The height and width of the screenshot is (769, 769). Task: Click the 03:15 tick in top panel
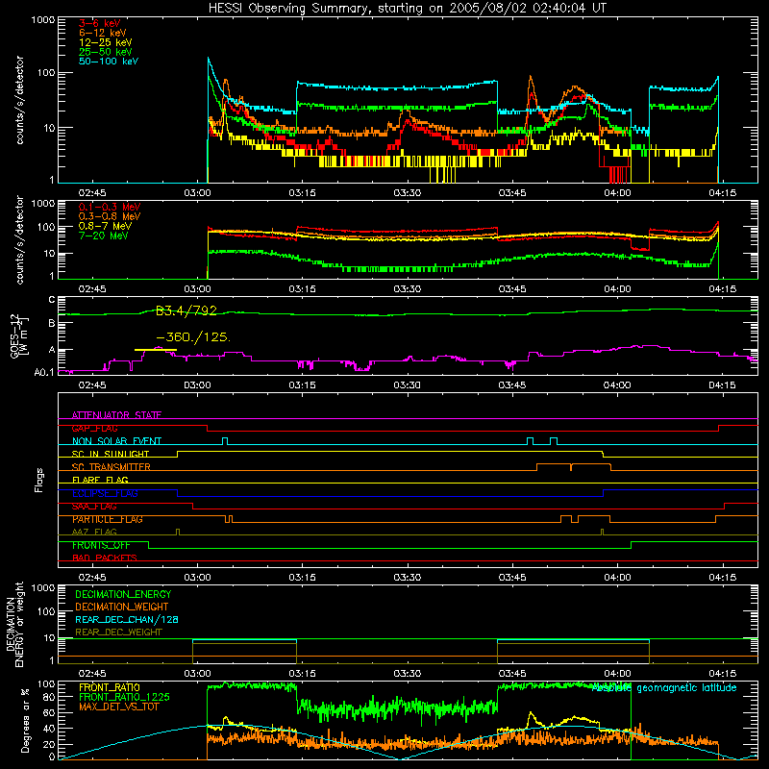pos(303,193)
